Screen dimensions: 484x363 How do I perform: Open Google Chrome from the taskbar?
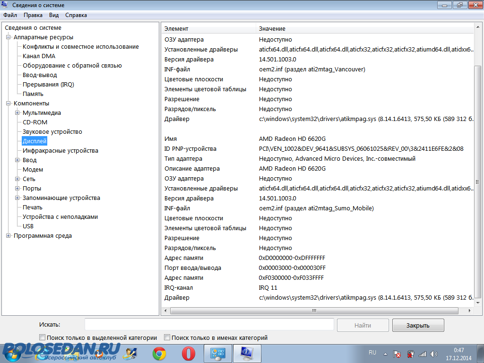tap(159, 353)
